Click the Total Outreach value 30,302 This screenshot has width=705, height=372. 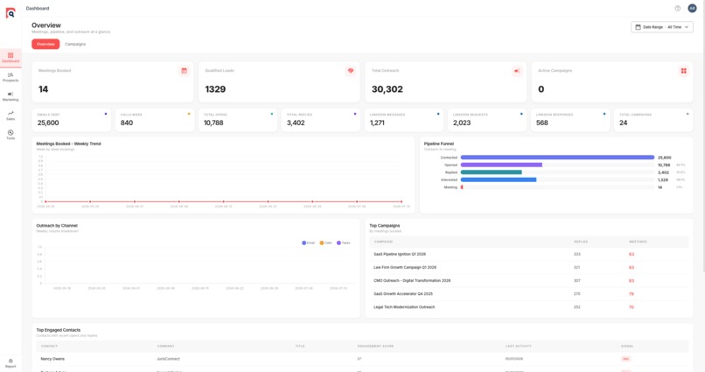click(x=387, y=89)
